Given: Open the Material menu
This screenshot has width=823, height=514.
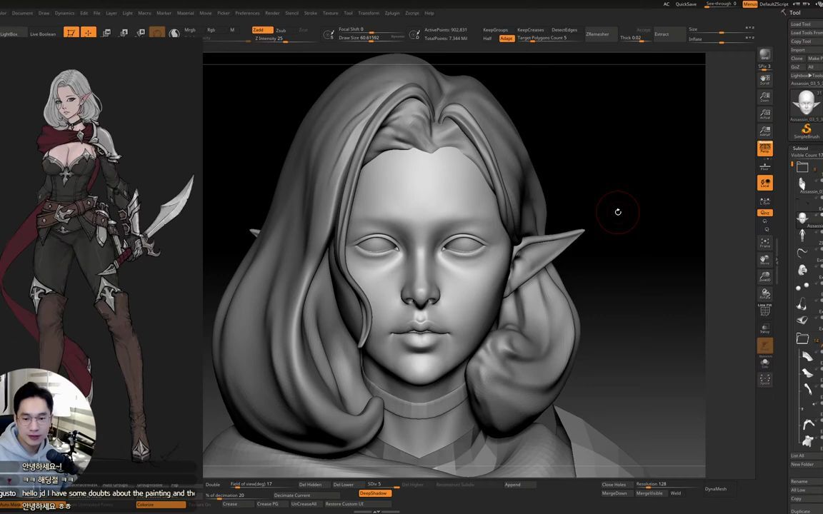Looking at the screenshot, I should coord(185,13).
